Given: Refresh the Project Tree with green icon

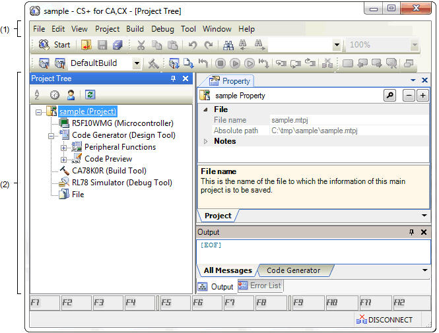Looking at the screenshot, I should click(90, 95).
